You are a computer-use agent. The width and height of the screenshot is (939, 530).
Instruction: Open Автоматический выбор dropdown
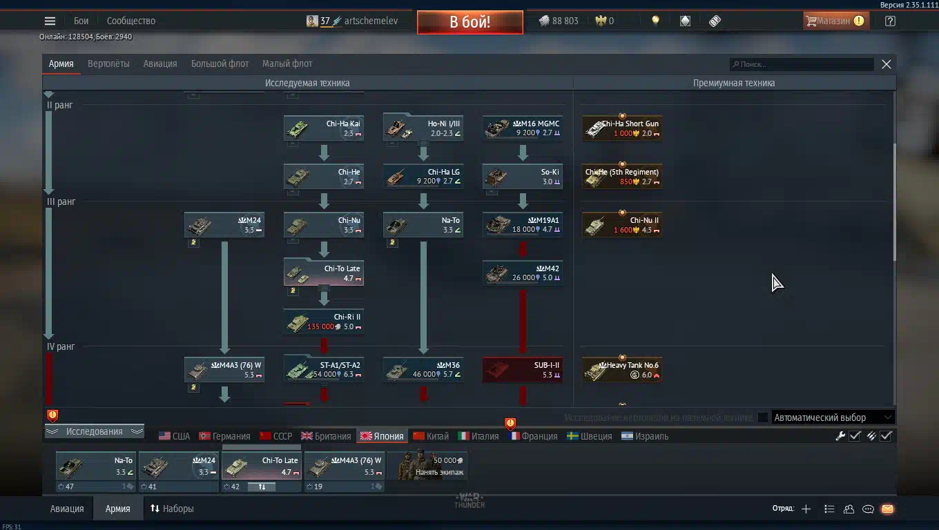[x=833, y=418]
